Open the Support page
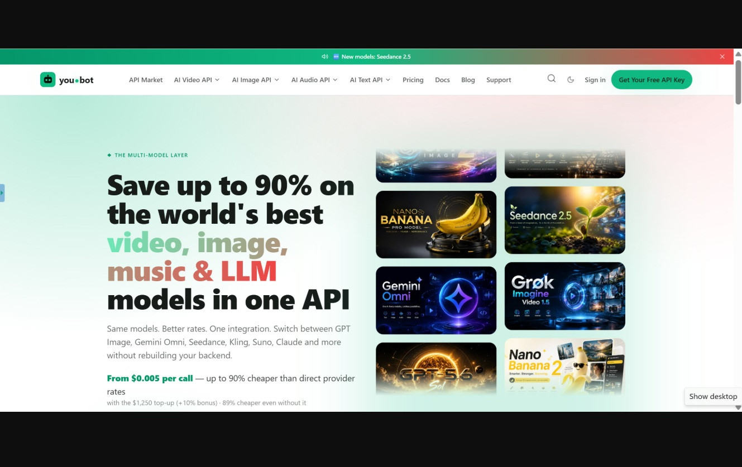 [499, 80]
